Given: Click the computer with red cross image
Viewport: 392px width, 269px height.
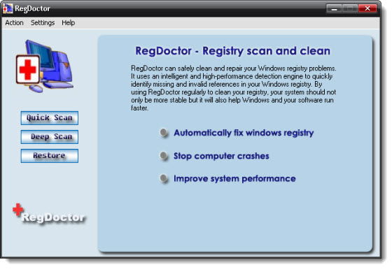Looking at the screenshot, I should [x=45, y=66].
